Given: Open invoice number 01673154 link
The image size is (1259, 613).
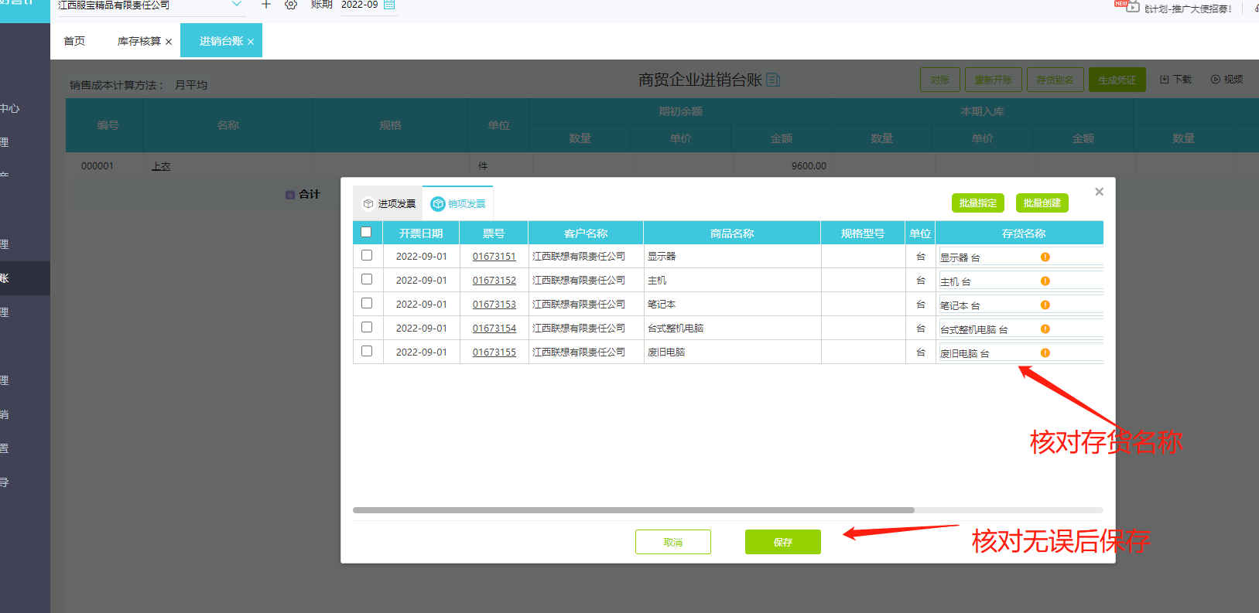Looking at the screenshot, I should (494, 329).
